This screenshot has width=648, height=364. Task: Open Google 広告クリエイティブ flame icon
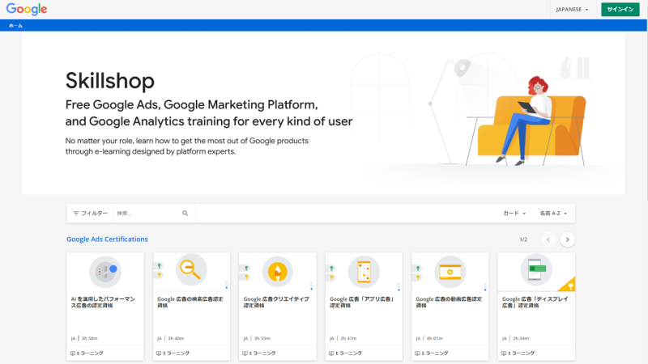click(x=277, y=272)
